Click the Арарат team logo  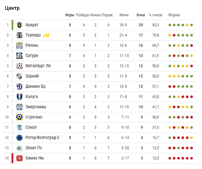coord(19,25)
